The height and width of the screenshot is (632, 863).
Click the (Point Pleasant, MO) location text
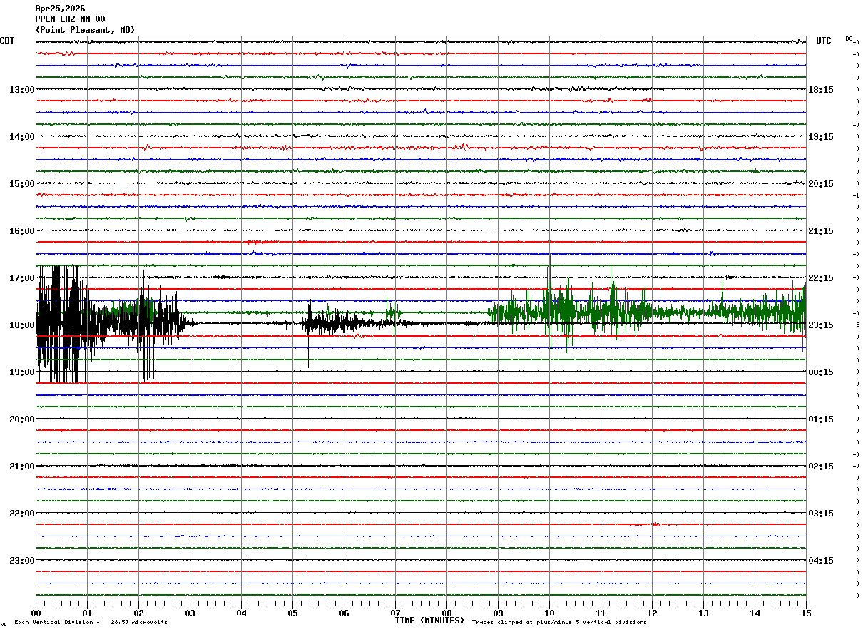coord(85,30)
